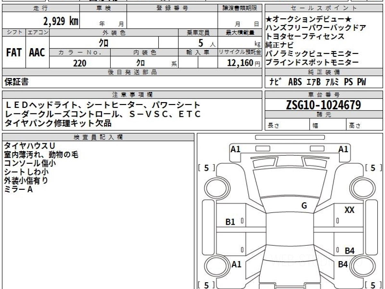Click the 外装小傷有り note

coord(26,181)
